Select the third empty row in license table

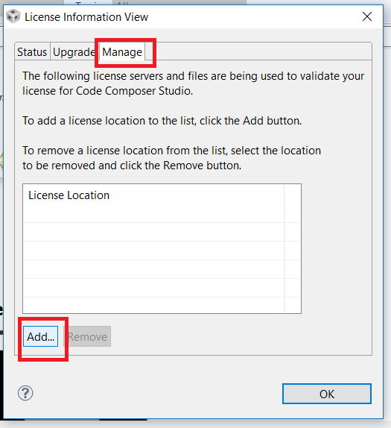(x=162, y=251)
